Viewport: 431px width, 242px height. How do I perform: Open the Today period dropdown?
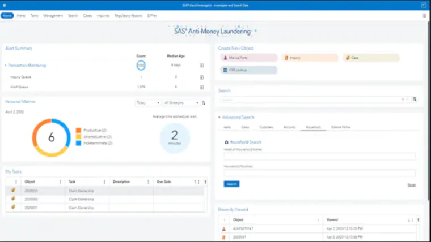tap(147, 103)
